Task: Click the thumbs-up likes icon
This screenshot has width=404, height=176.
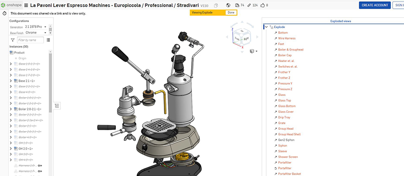Action: coord(263,5)
